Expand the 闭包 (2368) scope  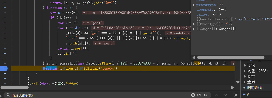[x=245, y=71]
